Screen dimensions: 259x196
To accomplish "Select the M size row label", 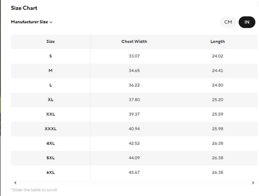I will 51,71.
